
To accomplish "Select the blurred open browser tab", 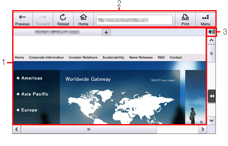I will pos(57,32).
